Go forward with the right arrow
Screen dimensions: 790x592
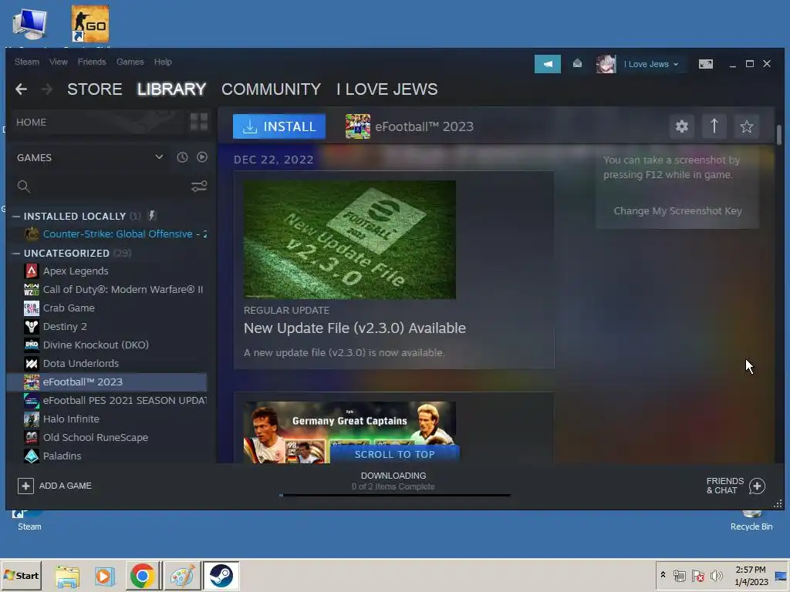coord(47,89)
